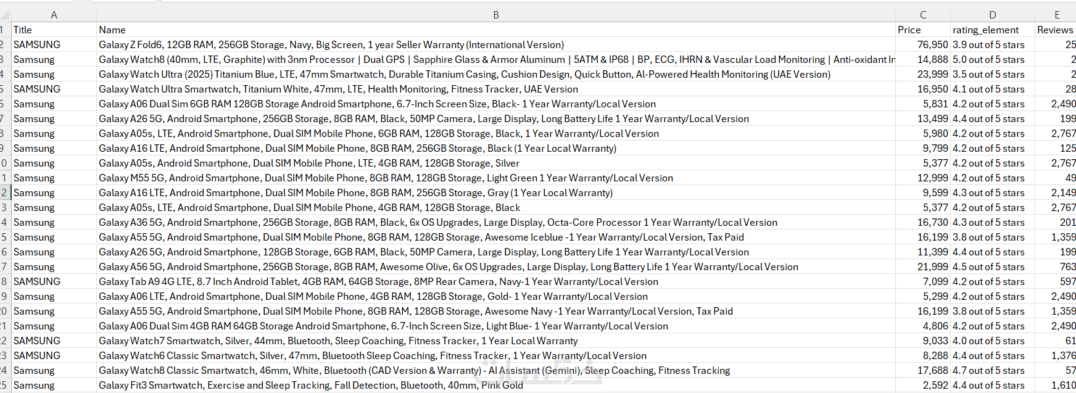Select price cell 13,499

coord(923,118)
